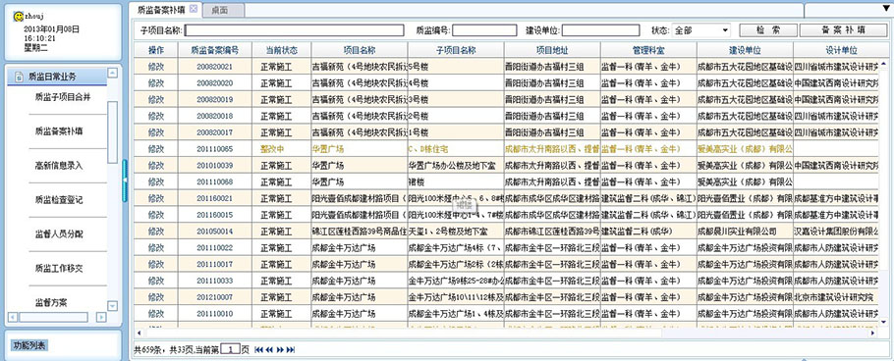Click the 质监日常业务 document icon
Image resolution: width=894 pixels, height=361 pixels.
click(x=19, y=77)
